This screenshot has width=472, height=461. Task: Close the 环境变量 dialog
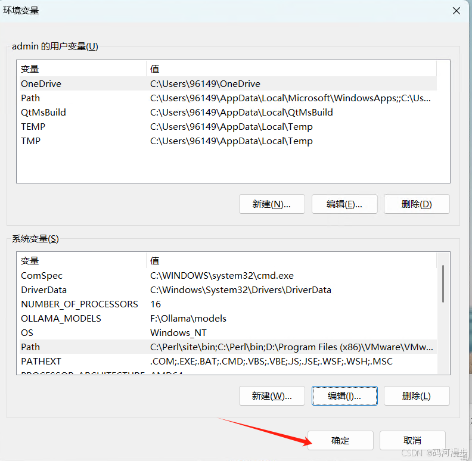click(457, 11)
